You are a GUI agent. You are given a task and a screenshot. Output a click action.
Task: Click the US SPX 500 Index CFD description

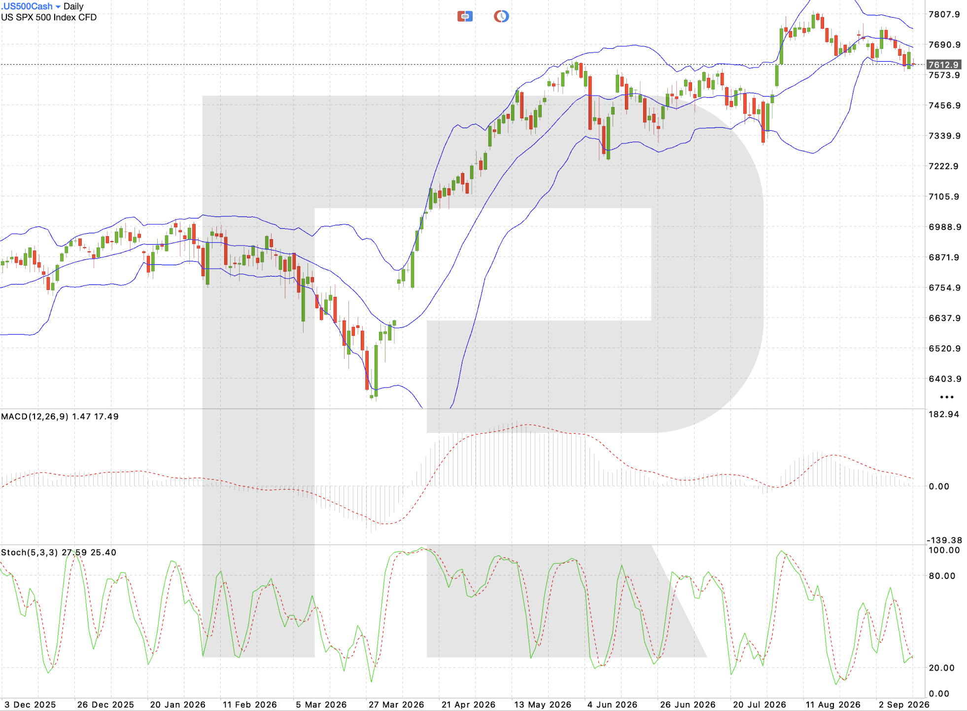[49, 17]
